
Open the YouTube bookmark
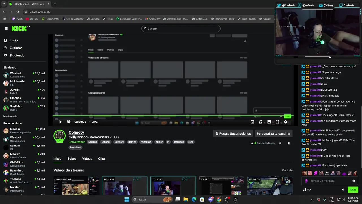tap(32, 19)
